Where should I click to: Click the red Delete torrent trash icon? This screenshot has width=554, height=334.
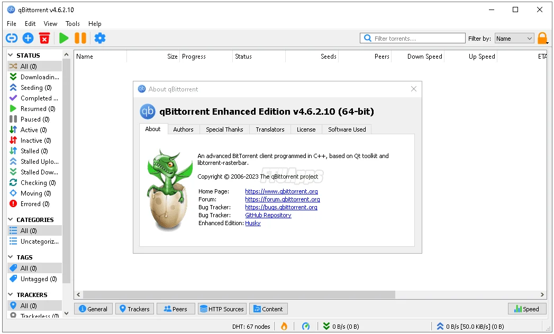tap(44, 38)
